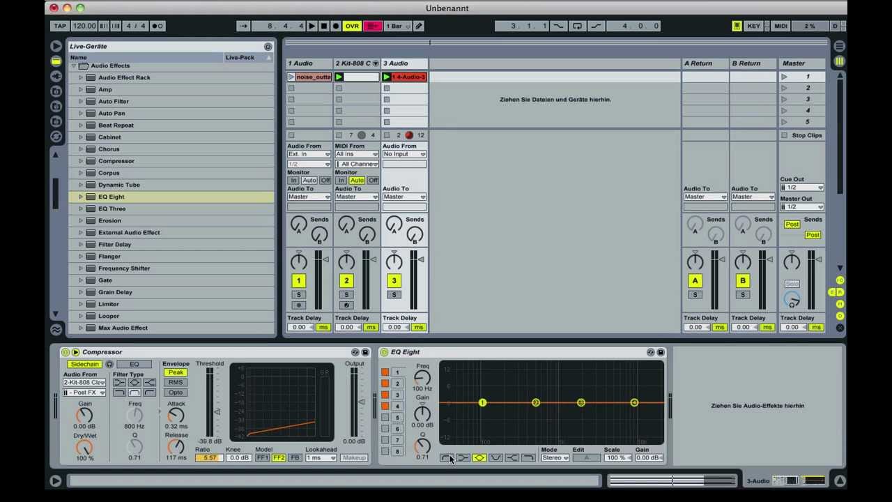Image resolution: width=892 pixels, height=502 pixels.
Task: Select the RMS envelope mode
Action: (176, 382)
